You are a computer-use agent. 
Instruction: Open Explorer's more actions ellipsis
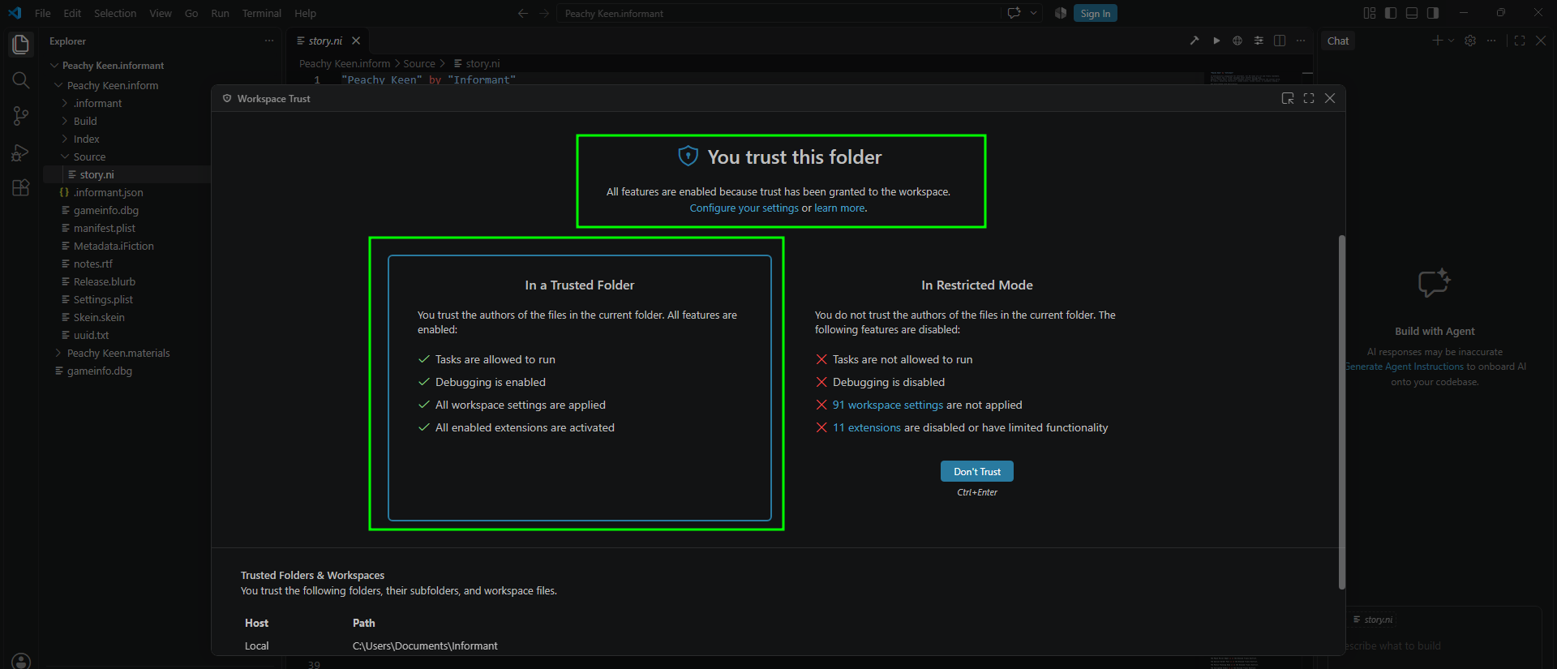(269, 41)
